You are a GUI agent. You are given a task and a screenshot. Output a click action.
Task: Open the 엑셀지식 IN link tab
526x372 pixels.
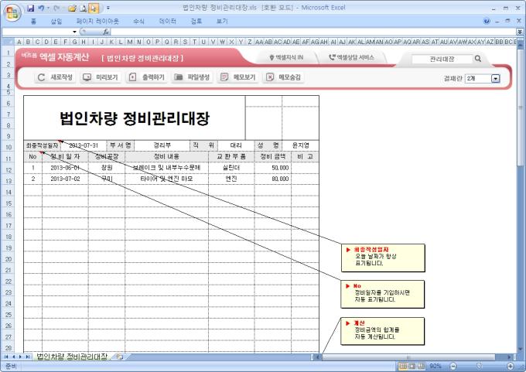coord(286,58)
